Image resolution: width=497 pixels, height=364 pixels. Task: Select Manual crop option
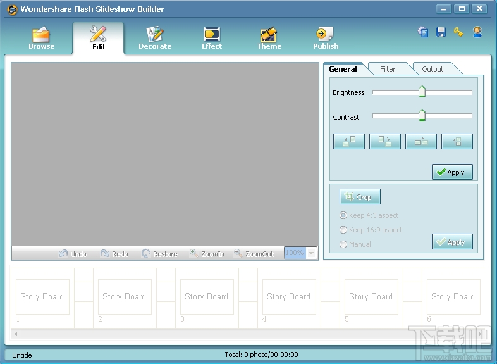[355, 244]
